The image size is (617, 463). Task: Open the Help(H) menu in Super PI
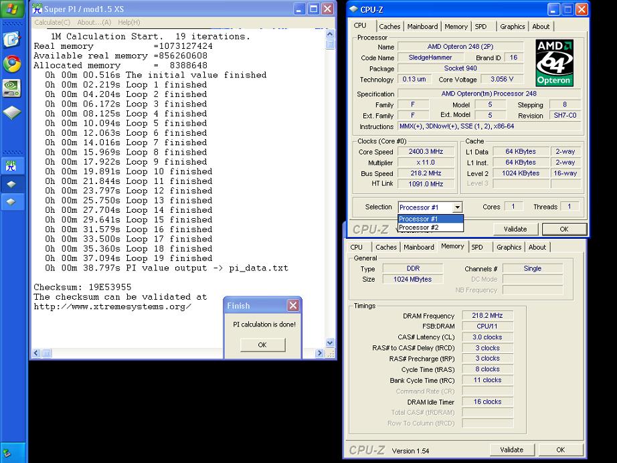(129, 23)
